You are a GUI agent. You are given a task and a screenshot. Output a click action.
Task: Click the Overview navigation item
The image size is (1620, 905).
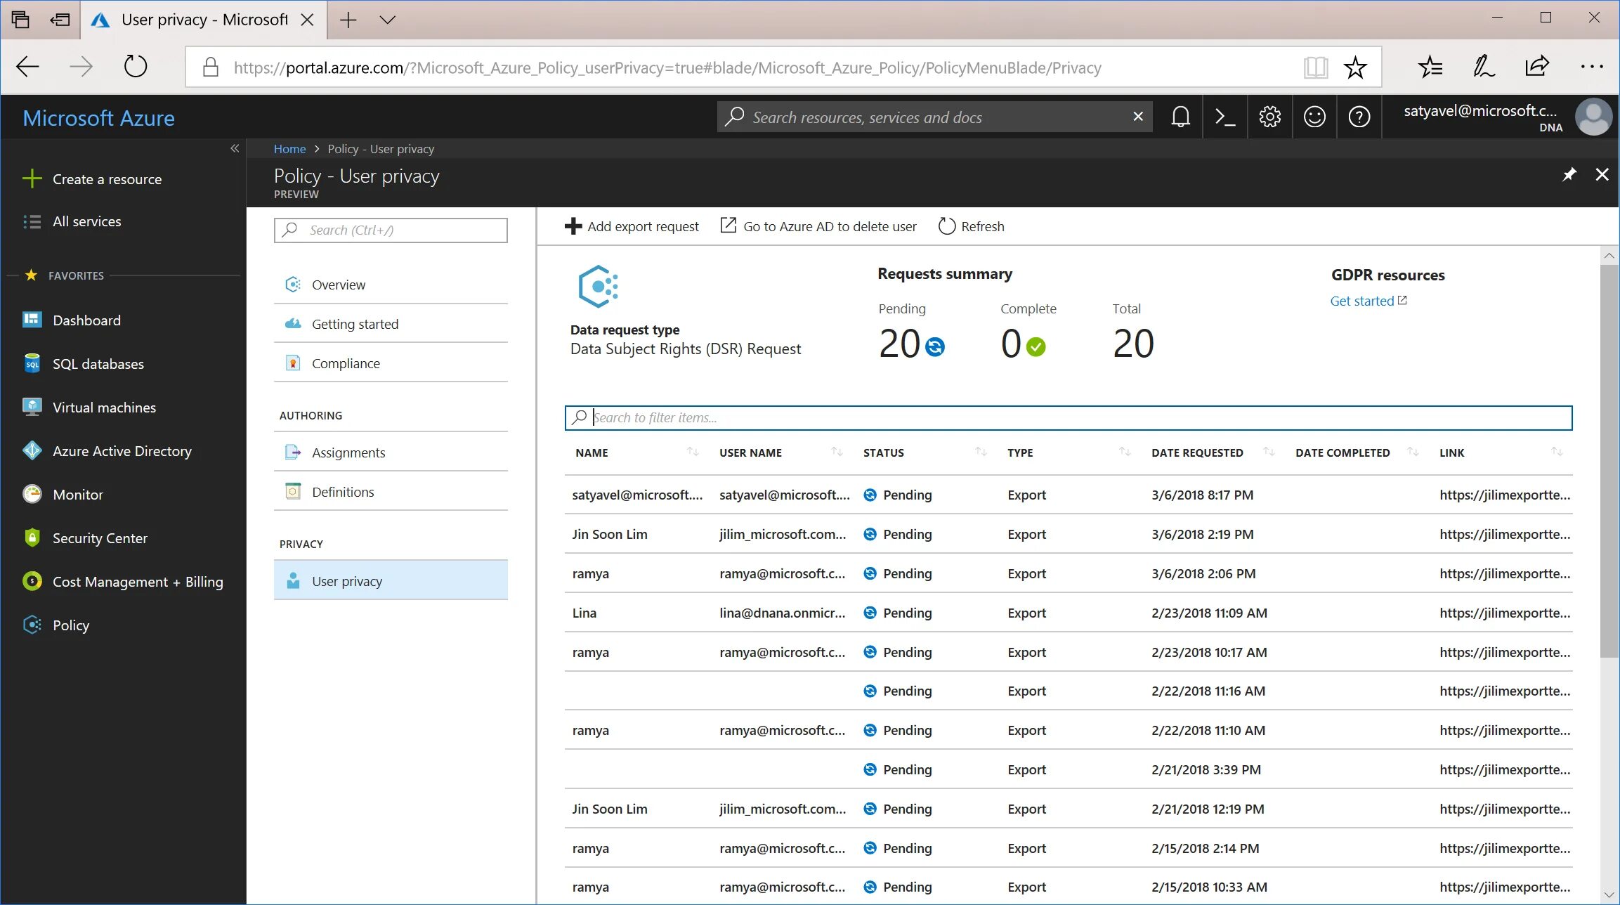(338, 284)
